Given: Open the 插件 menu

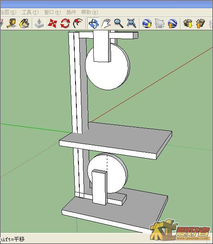Looking at the screenshot, I should tap(71, 12).
